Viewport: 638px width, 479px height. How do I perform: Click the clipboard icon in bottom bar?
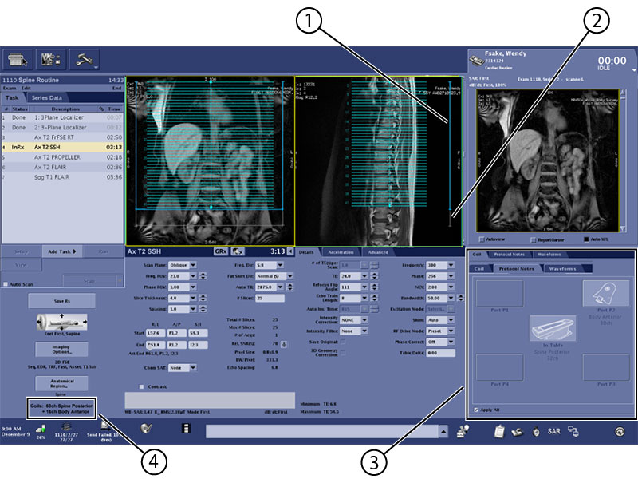498,432
